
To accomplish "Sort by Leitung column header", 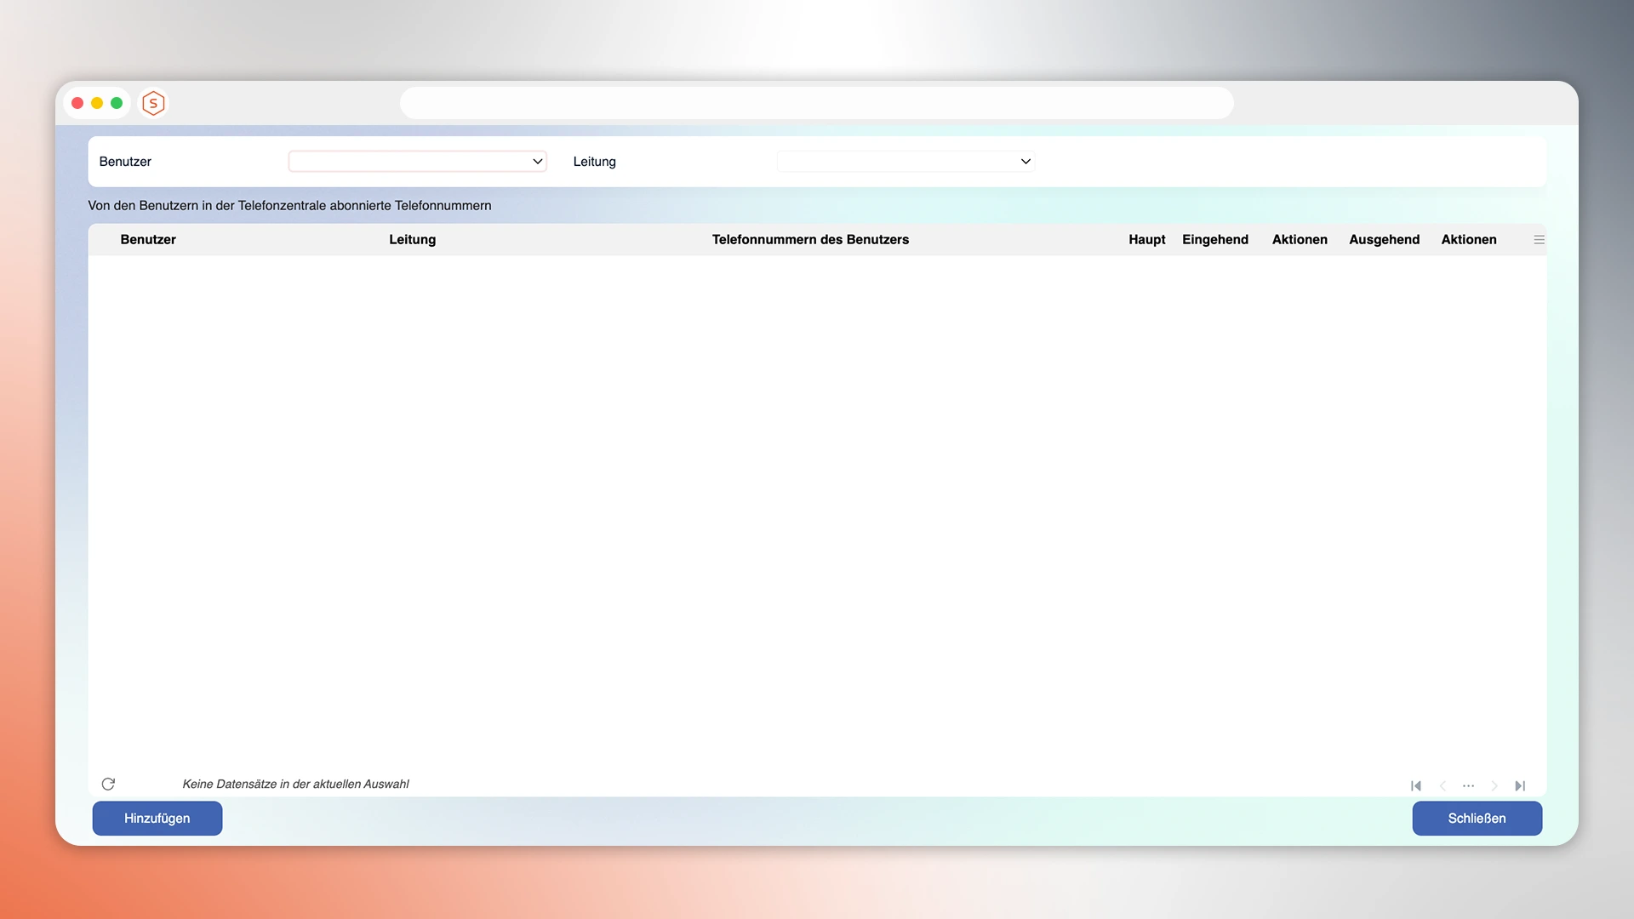I will pyautogui.click(x=412, y=240).
